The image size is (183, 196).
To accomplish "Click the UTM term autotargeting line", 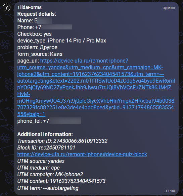I will click(48, 188).
